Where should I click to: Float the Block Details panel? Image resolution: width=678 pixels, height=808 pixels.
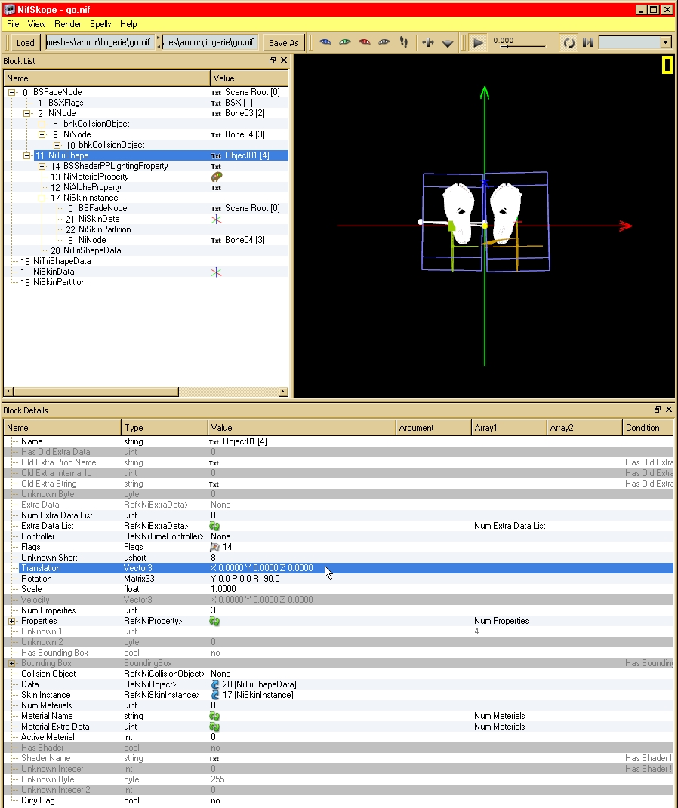[658, 409]
